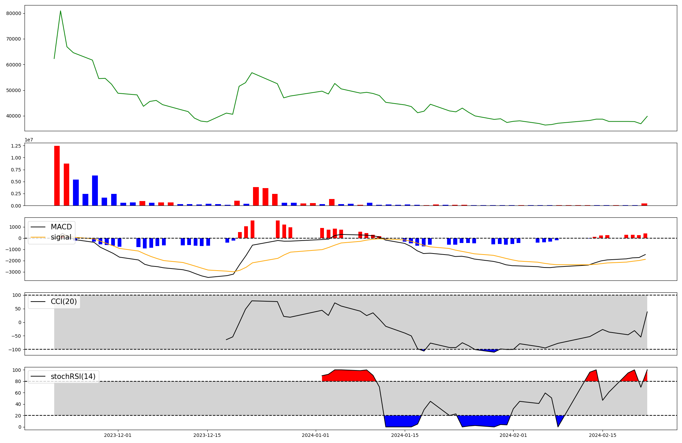Click the 40000 price axis tick label
682x443 pixels.
pyautogui.click(x=13, y=116)
